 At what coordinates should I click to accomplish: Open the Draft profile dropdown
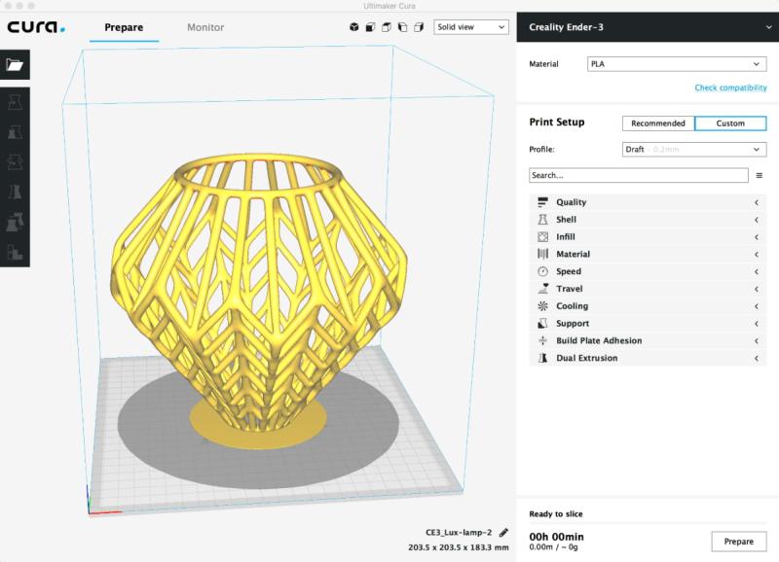coord(694,150)
